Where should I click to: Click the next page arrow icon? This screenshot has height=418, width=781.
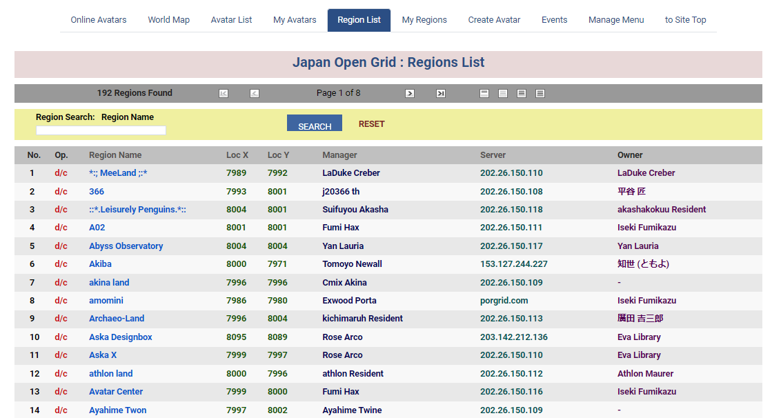pyautogui.click(x=410, y=94)
